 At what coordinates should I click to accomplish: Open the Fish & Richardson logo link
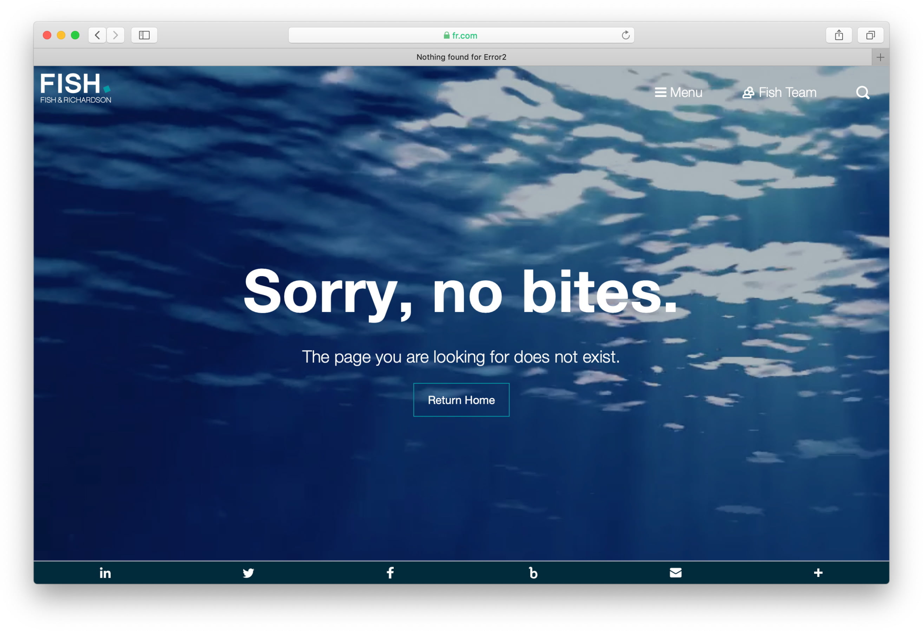[75, 88]
